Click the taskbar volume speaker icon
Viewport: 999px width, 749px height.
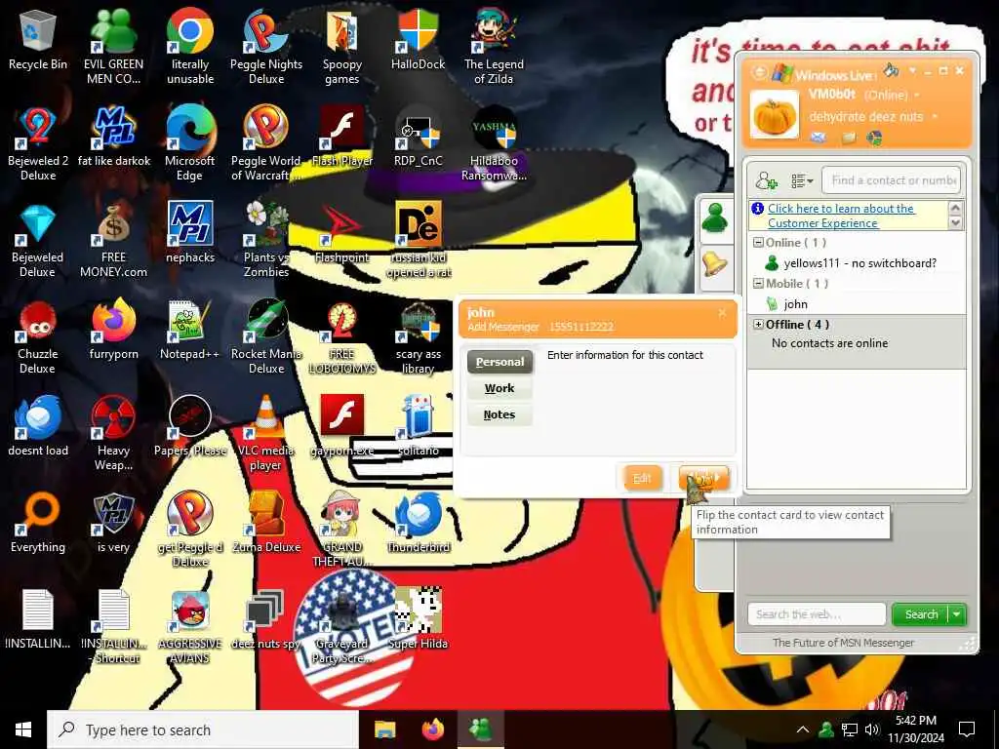(x=871, y=729)
